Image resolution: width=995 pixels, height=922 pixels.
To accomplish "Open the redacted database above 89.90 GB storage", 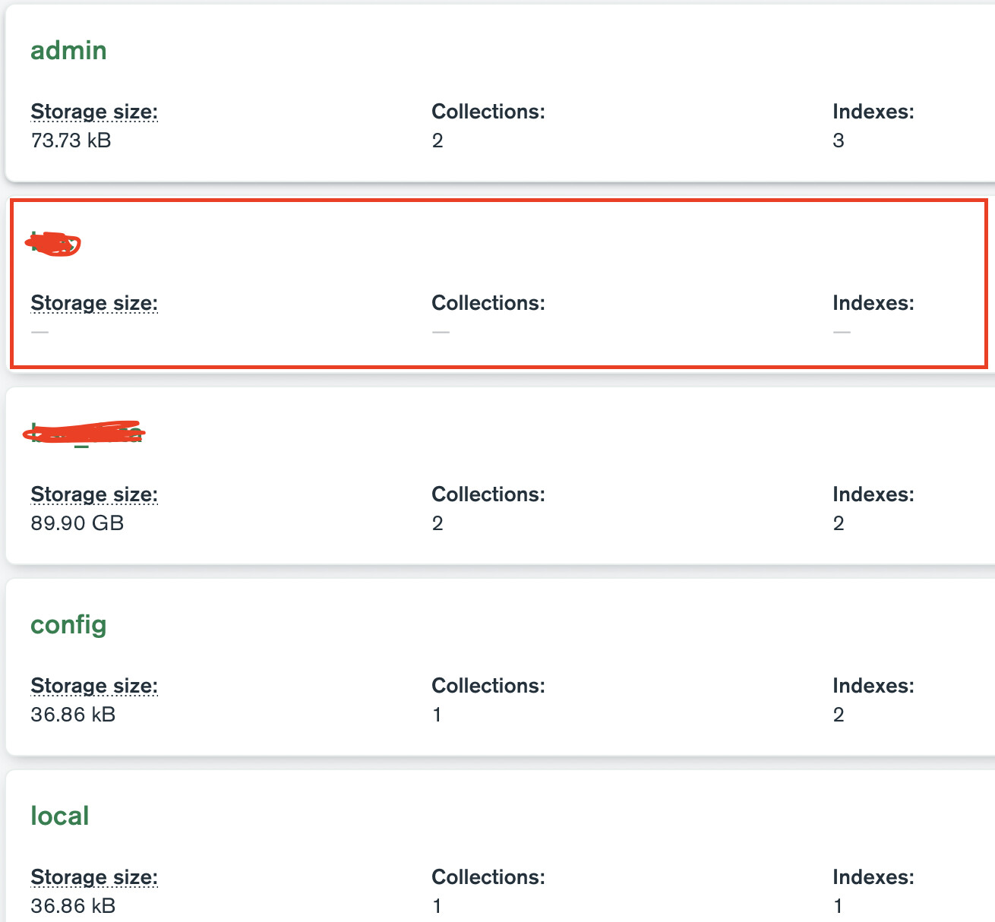I will click(84, 433).
